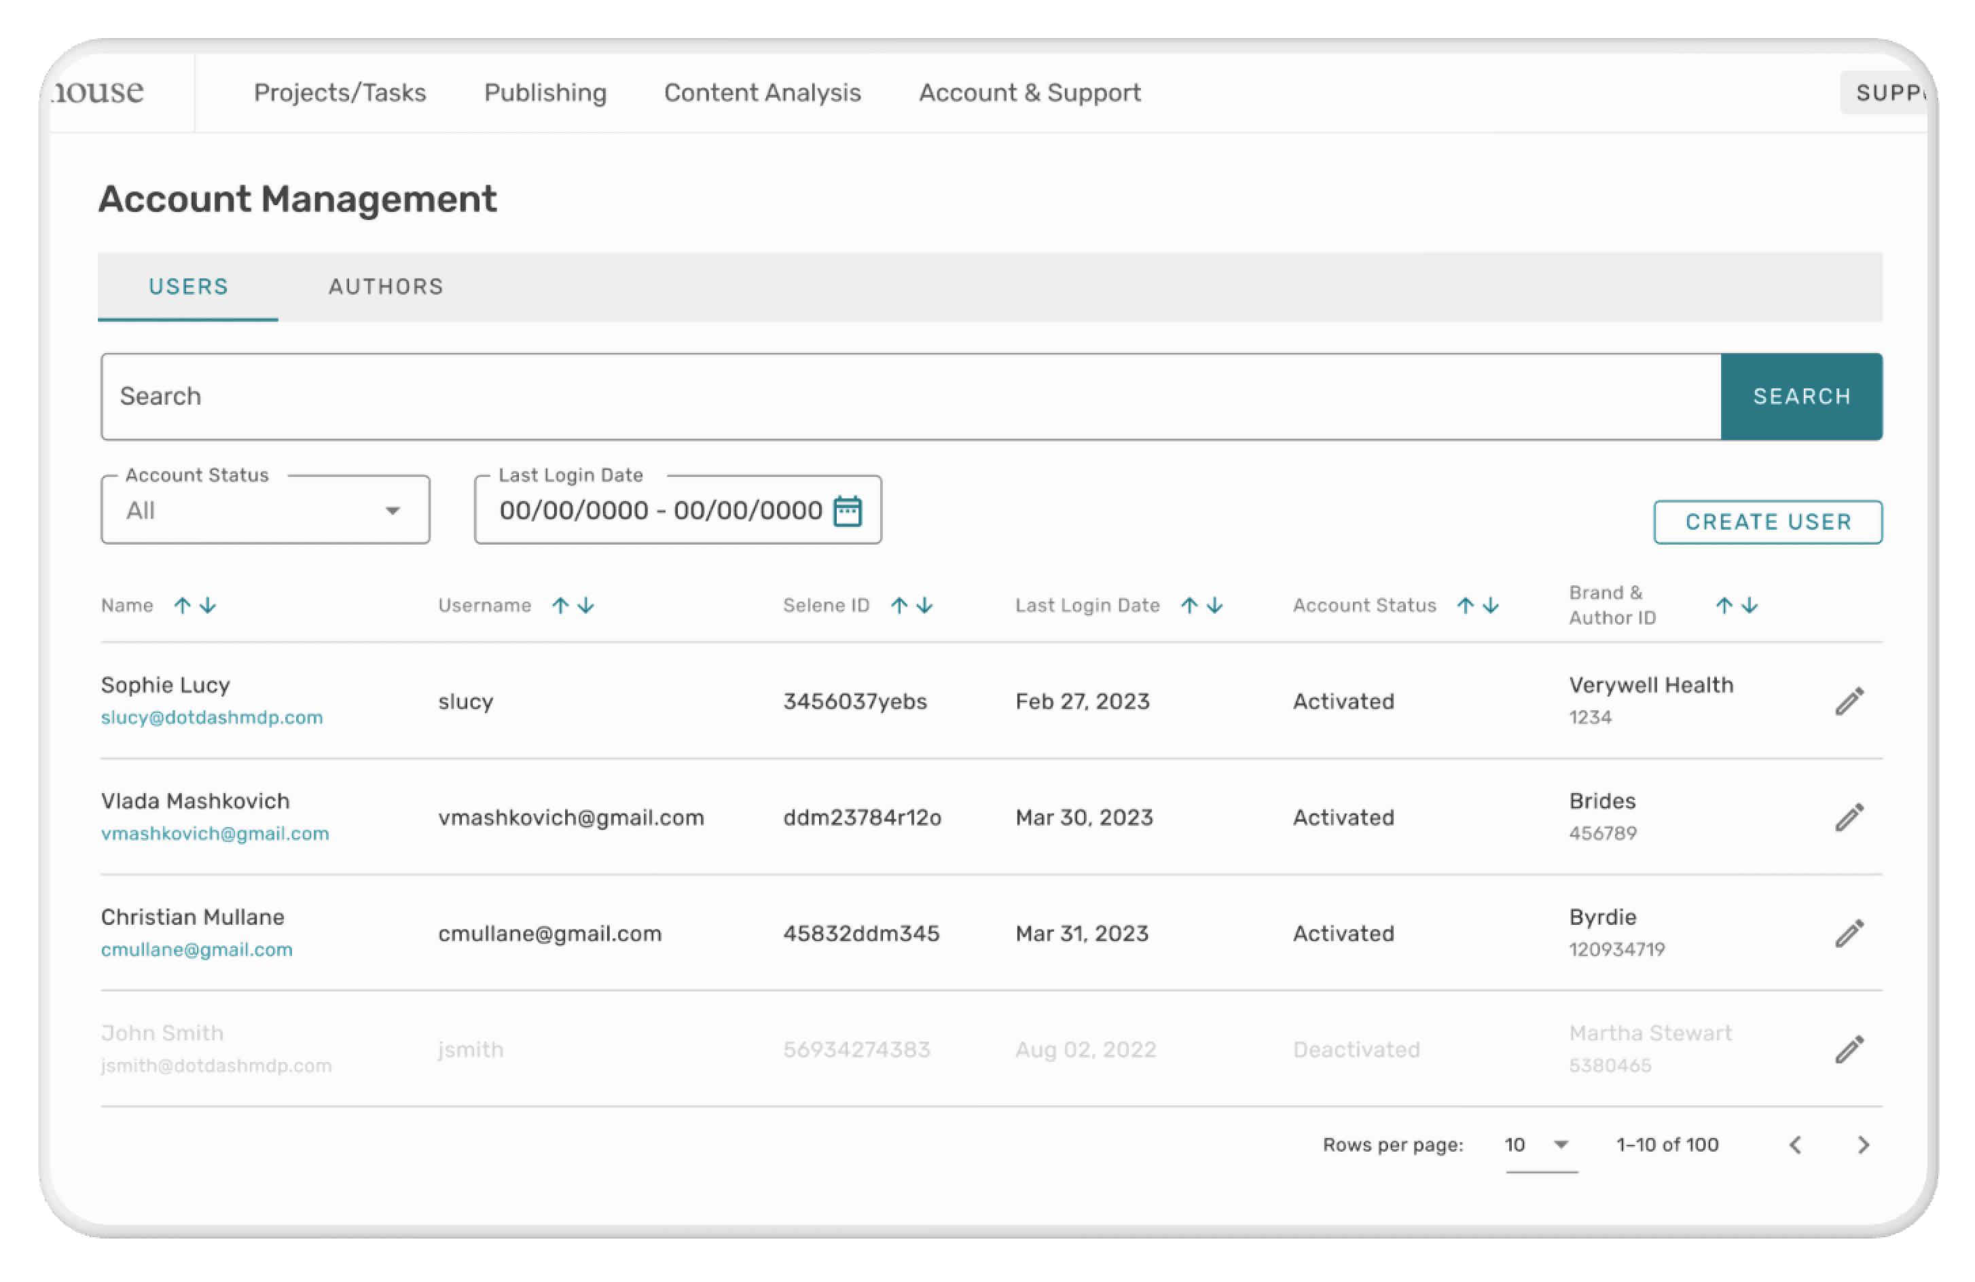The height and width of the screenshot is (1282, 1975).
Task: Sort Last Login Date column descending
Action: [1215, 606]
